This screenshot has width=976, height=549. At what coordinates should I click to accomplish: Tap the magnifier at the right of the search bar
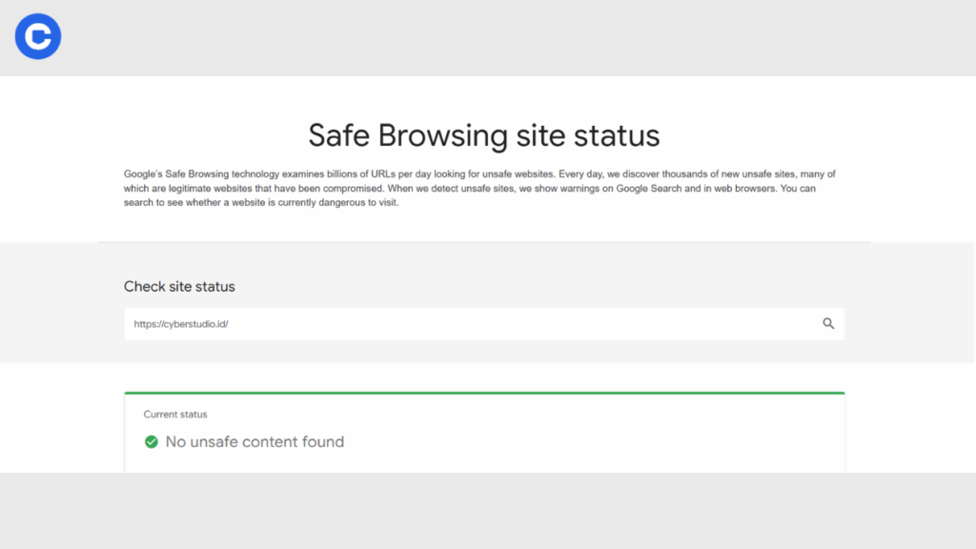pyautogui.click(x=827, y=323)
